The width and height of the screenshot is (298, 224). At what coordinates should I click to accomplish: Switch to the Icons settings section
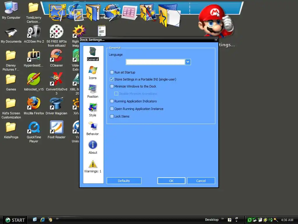93,73
